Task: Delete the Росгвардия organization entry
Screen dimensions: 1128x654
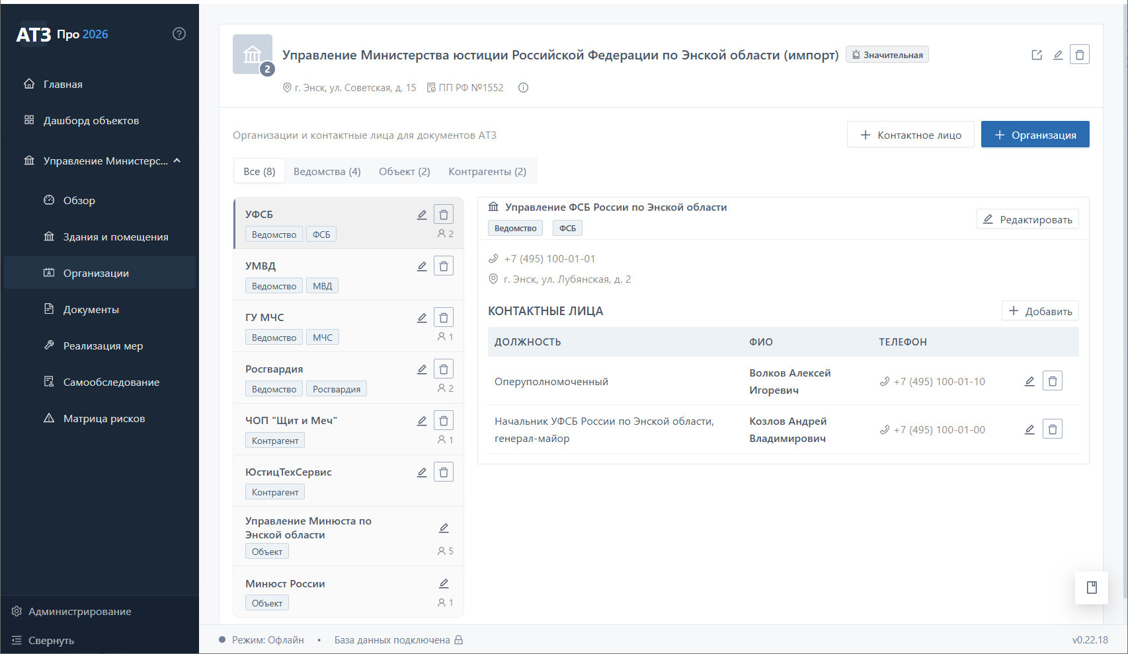Action: pyautogui.click(x=444, y=369)
